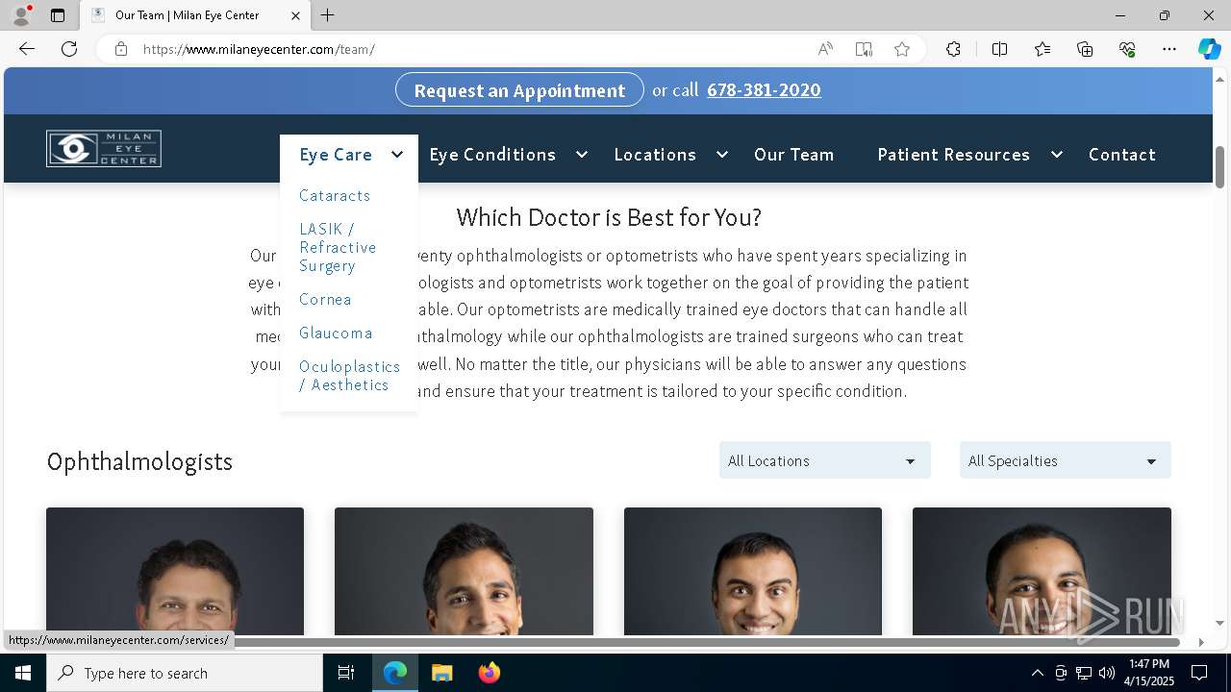Open immersive reader icon
This screenshot has height=692, width=1231.
point(864,49)
